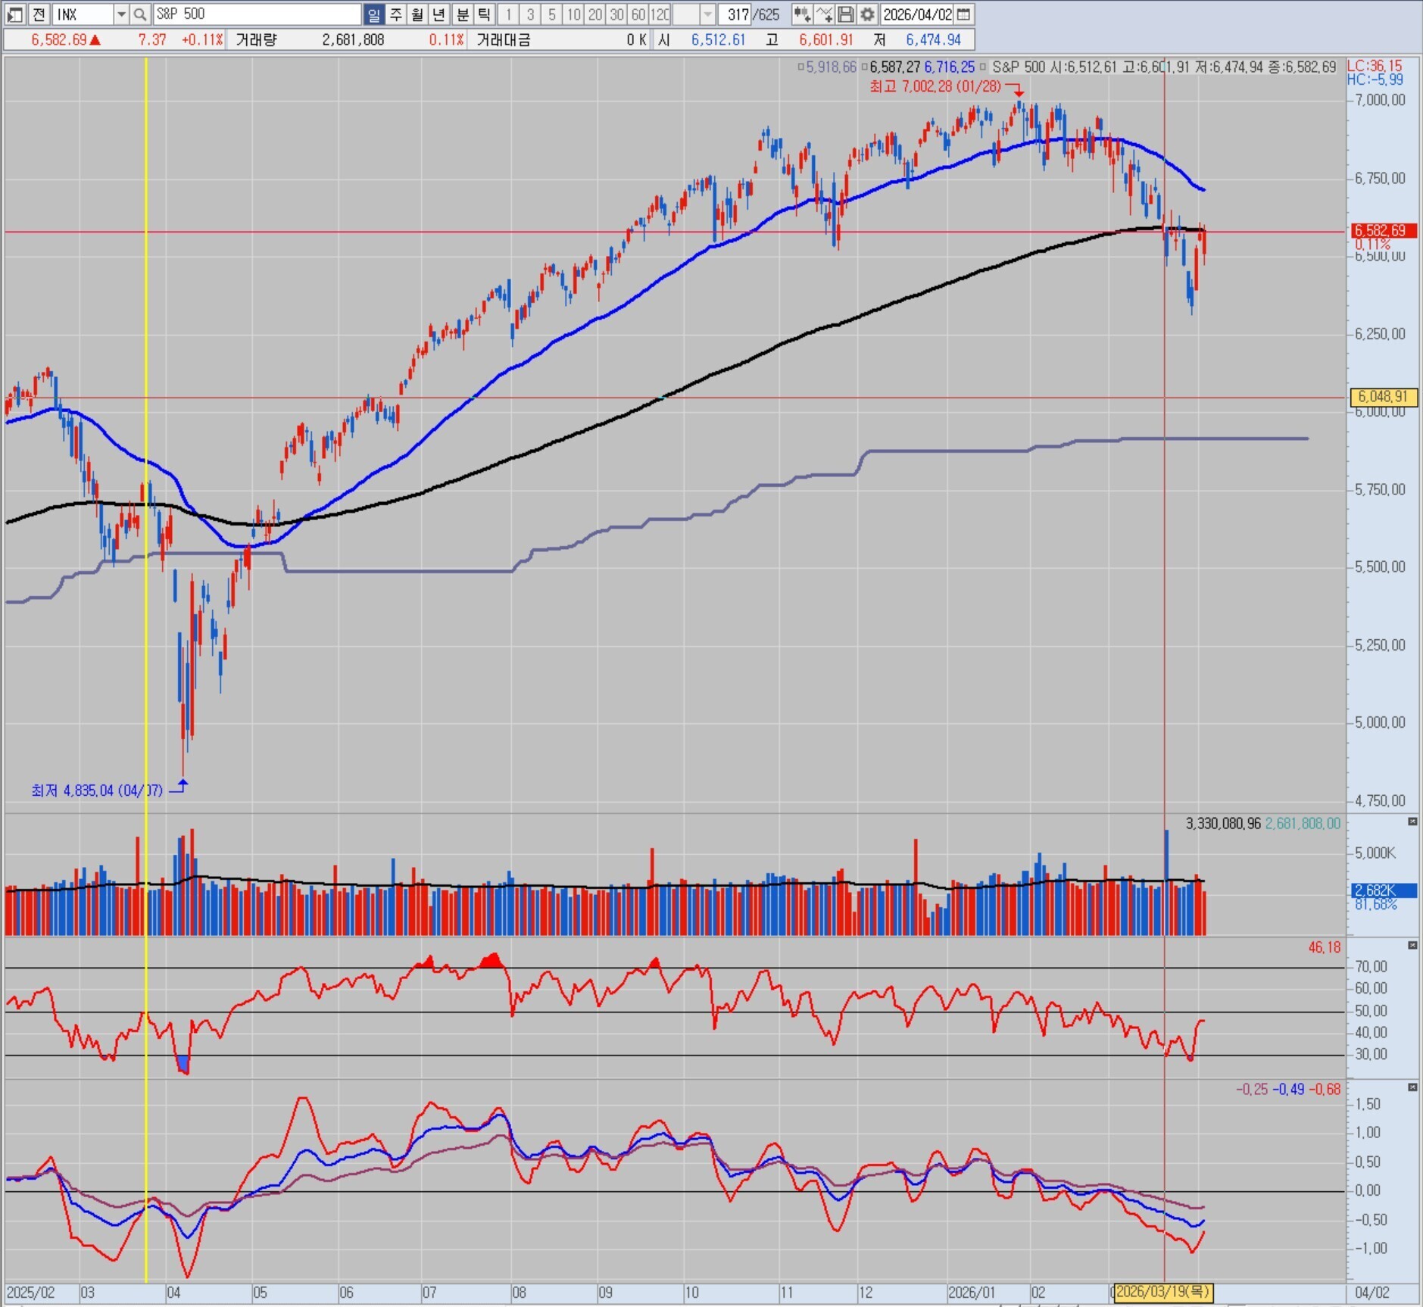The image size is (1423, 1307).
Task: Click the 2026/04/02 date field
Action: point(917,14)
